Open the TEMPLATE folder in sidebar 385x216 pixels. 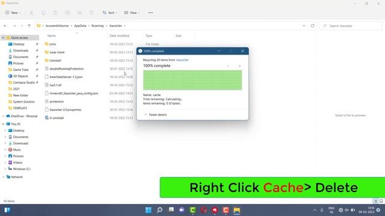point(20,108)
